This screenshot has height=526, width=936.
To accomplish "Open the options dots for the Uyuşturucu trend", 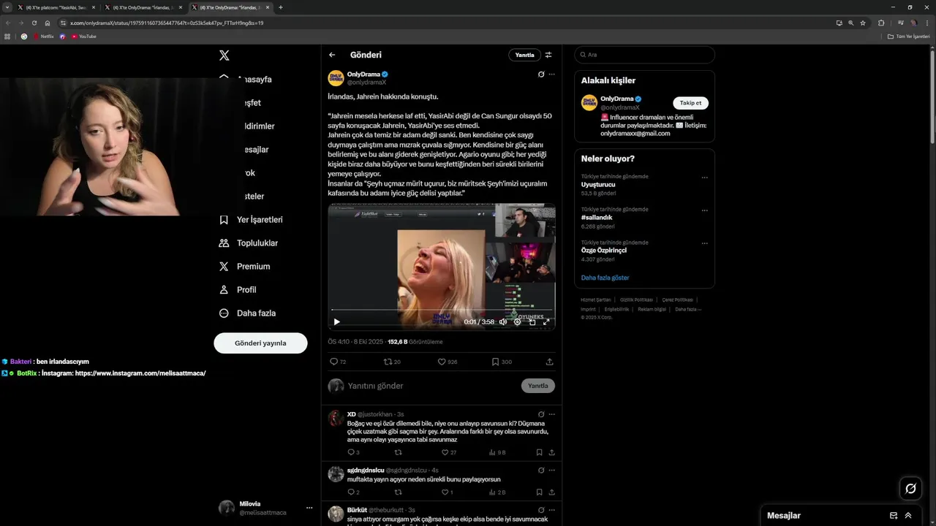I will point(705,178).
